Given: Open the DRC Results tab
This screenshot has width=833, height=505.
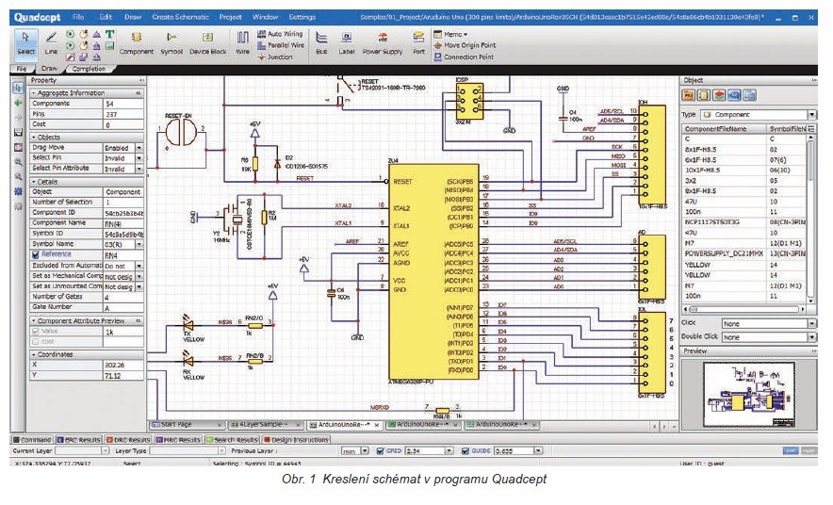Looking at the screenshot, I should (x=128, y=440).
